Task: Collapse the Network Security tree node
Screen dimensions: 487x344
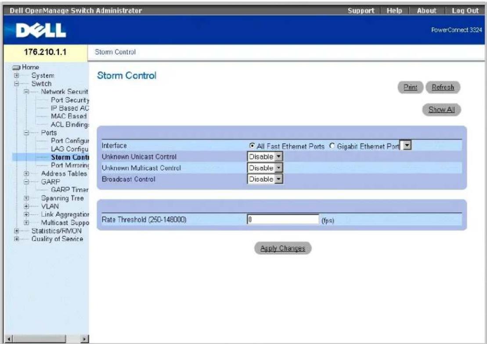Action: tap(26, 92)
